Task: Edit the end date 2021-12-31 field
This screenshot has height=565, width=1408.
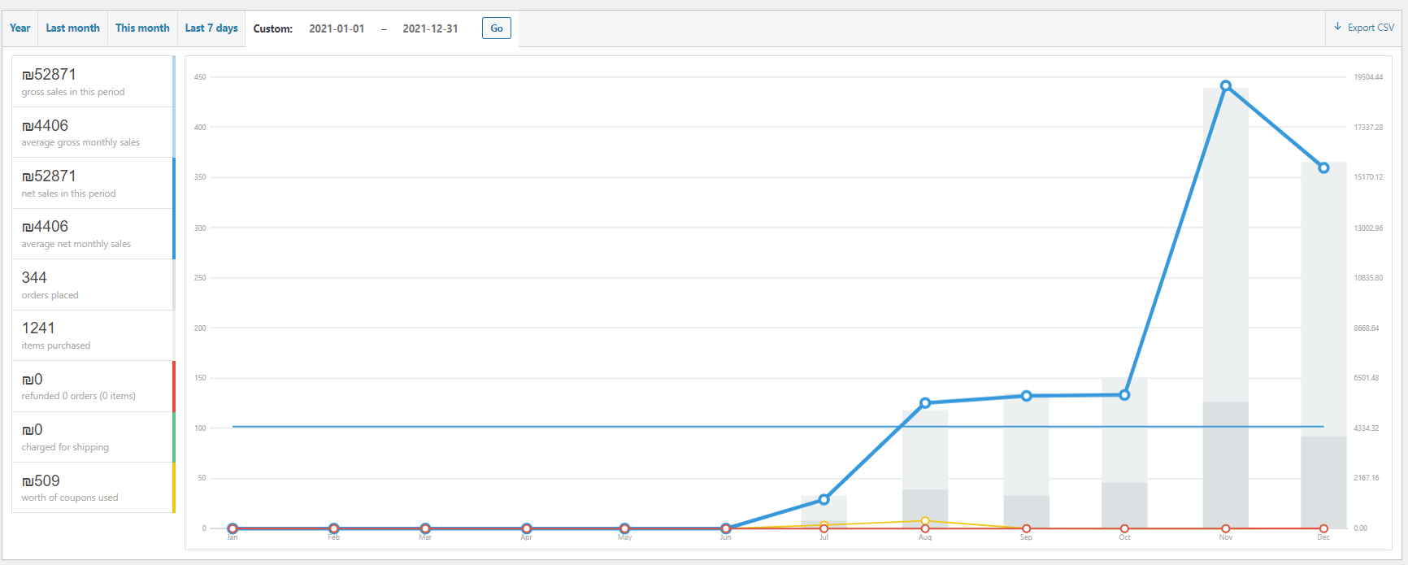Action: click(430, 28)
